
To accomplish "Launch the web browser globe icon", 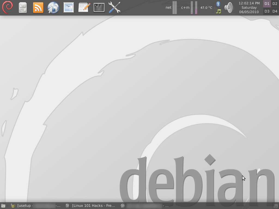I will [53, 7].
